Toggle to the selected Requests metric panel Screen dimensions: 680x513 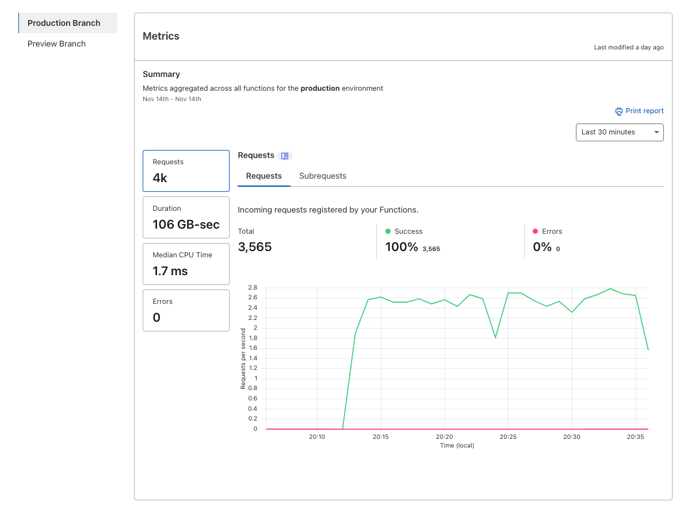(x=186, y=171)
